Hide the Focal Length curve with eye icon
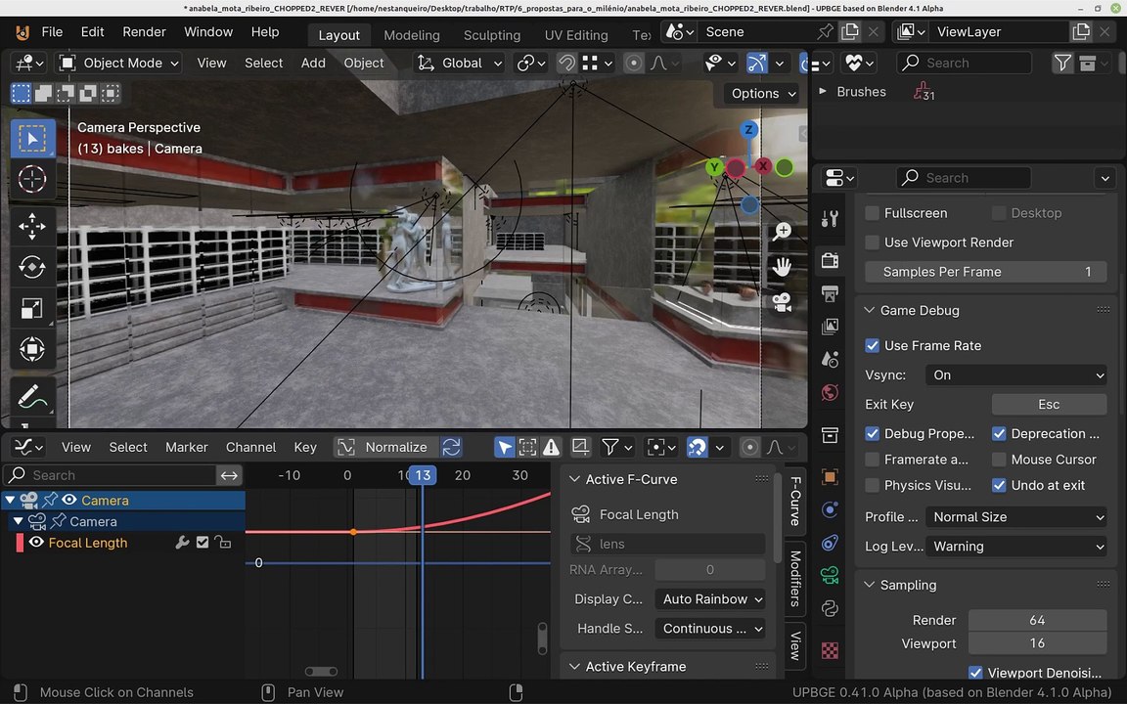 click(x=36, y=543)
